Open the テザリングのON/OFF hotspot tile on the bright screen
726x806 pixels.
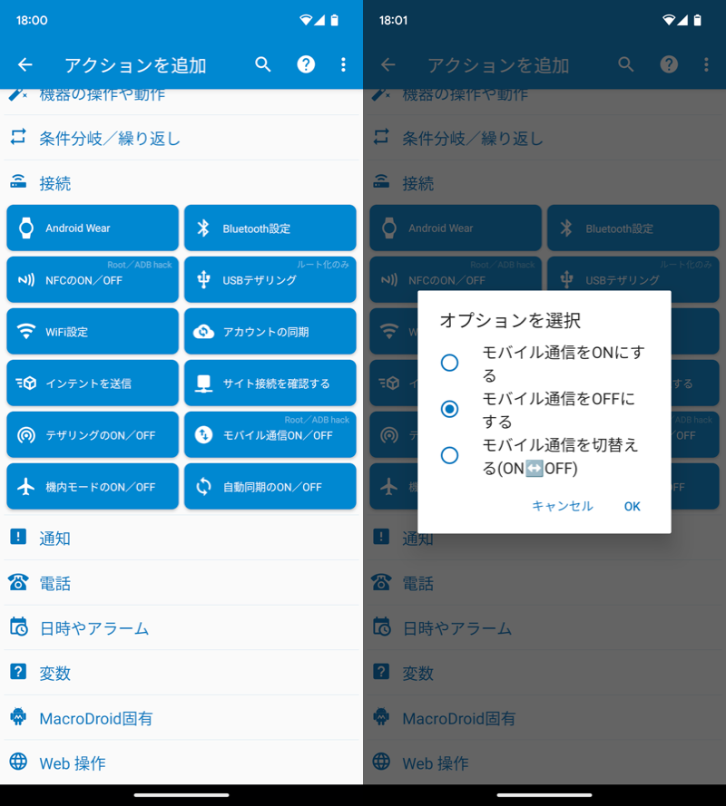[93, 435]
